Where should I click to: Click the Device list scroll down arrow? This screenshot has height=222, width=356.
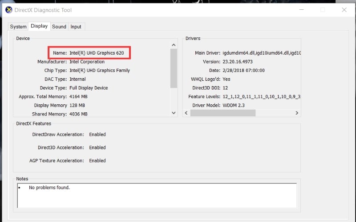click(174, 113)
